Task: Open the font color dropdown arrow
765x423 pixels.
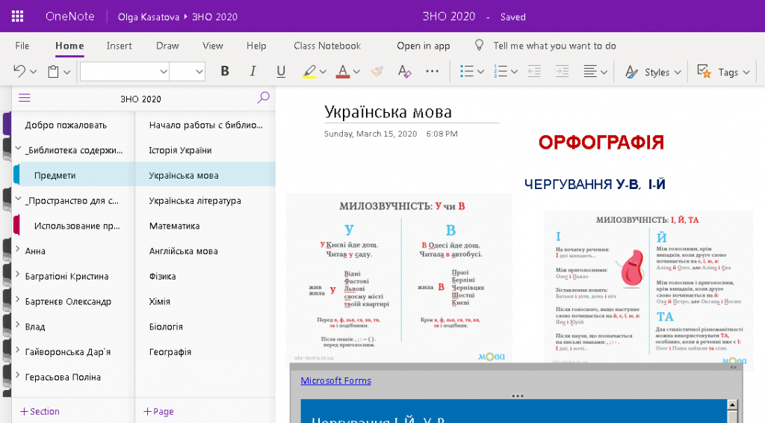Action: click(x=356, y=72)
